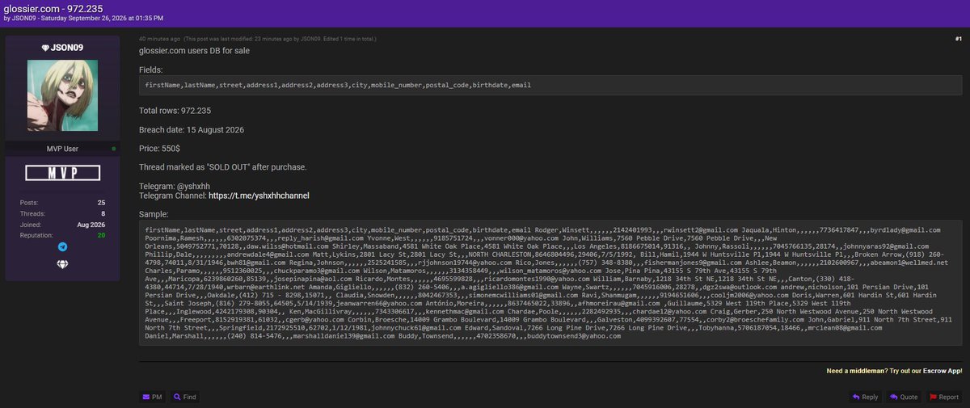The width and height of the screenshot is (970, 408).
Task: Click the Joined date 'Aug 2026'
Action: (x=92, y=224)
